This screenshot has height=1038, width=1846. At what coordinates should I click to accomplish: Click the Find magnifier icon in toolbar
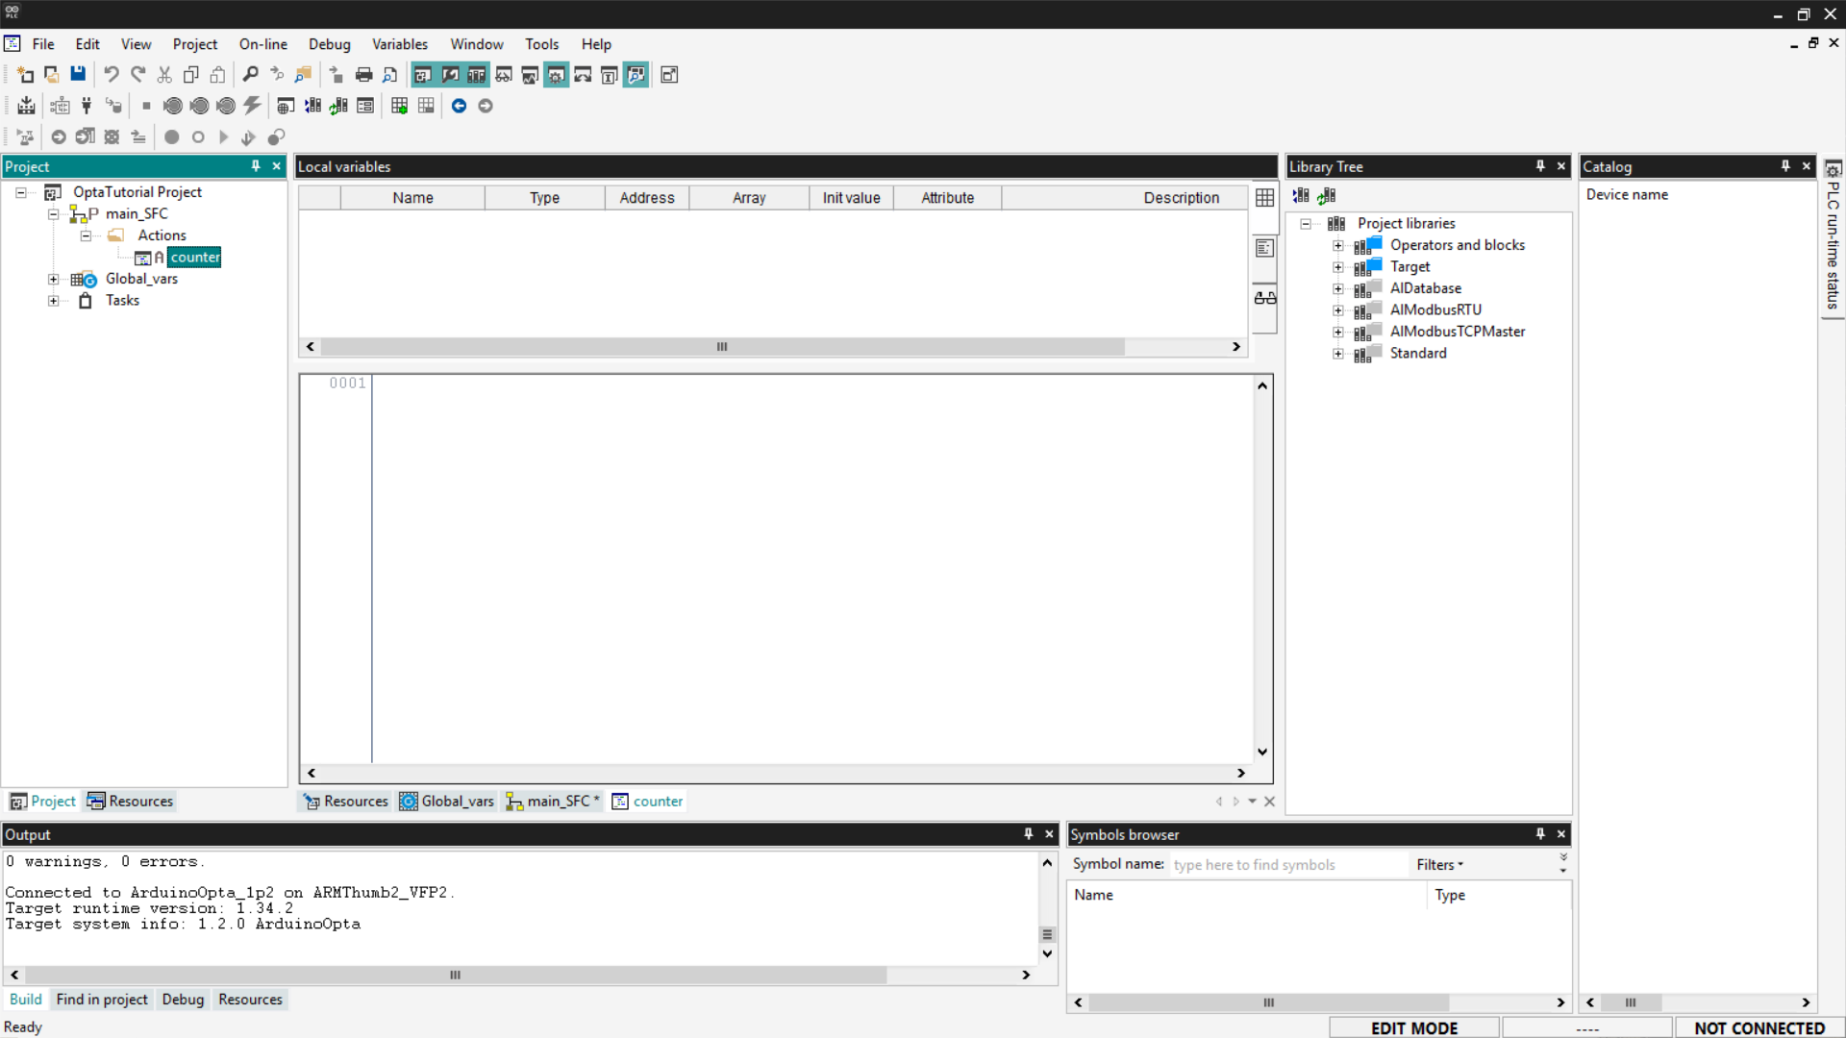(250, 74)
